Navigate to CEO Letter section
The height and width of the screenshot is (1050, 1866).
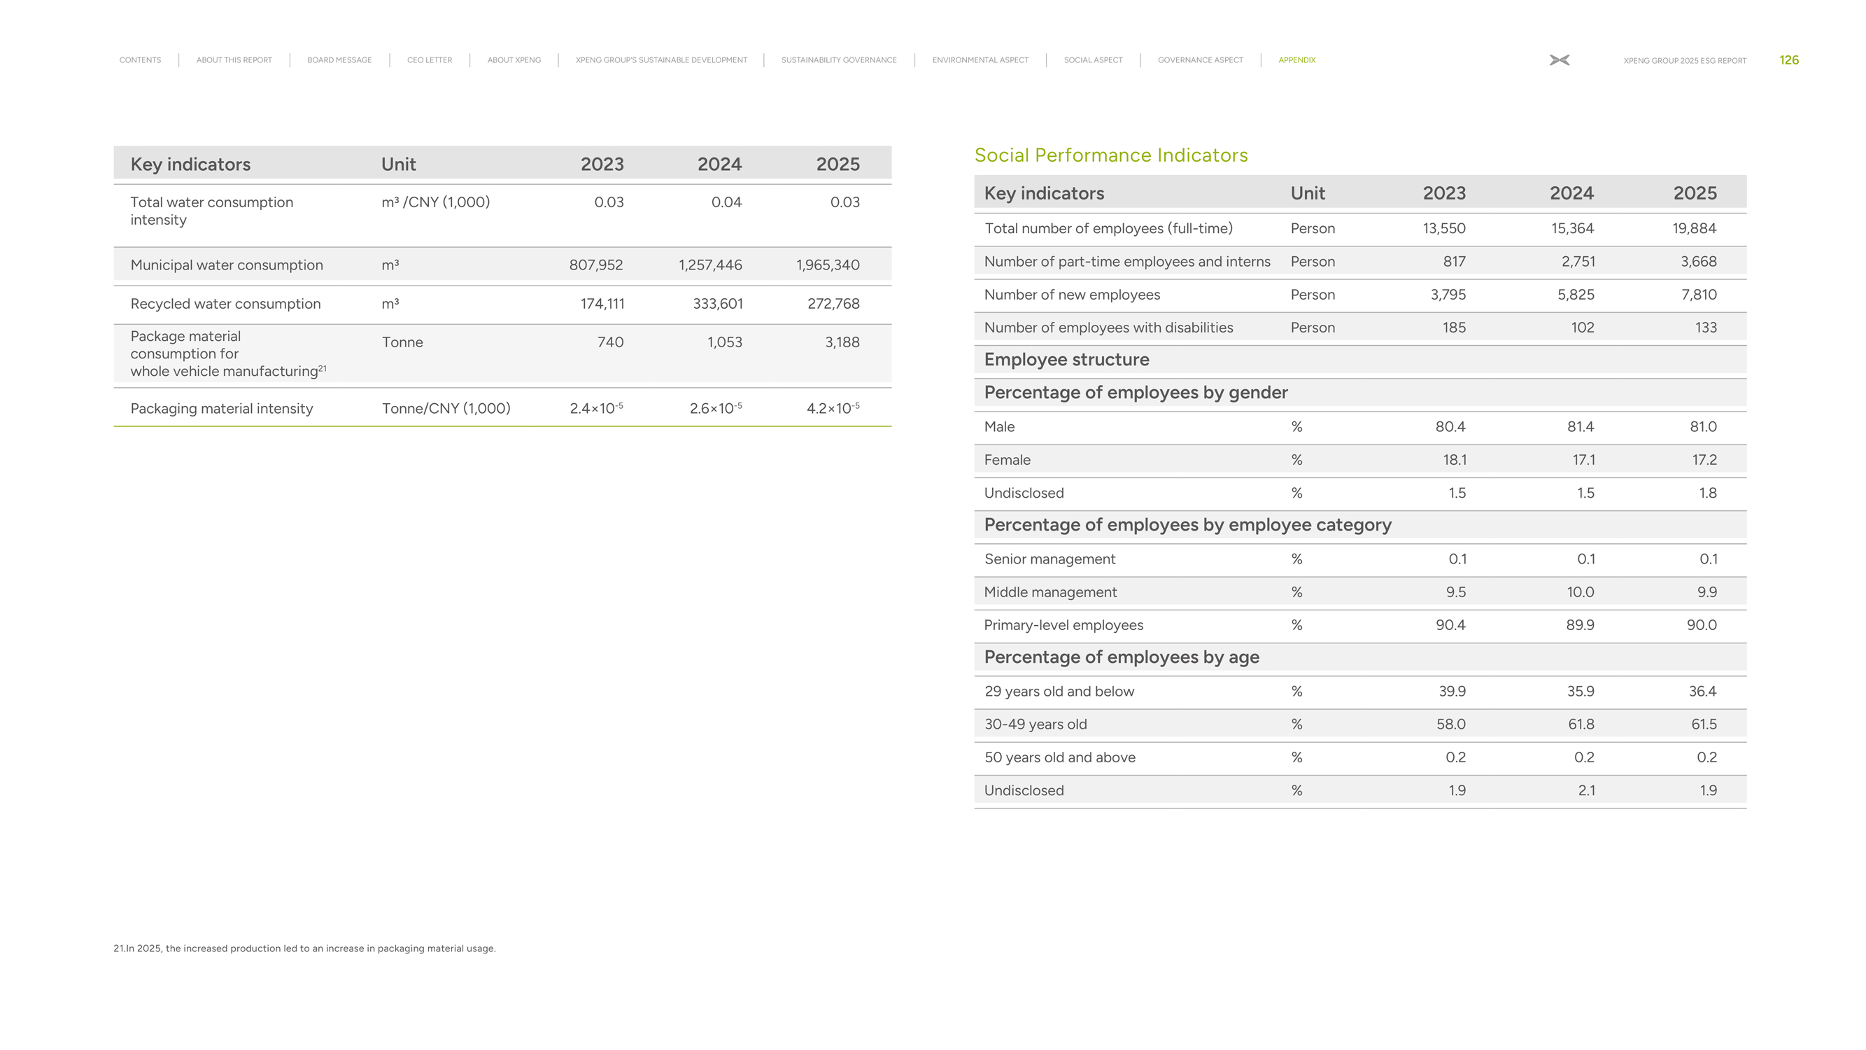[430, 60]
